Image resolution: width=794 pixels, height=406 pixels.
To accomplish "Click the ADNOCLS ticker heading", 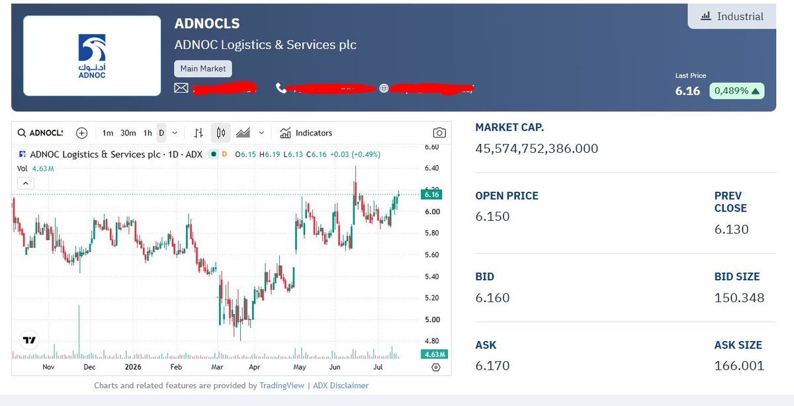I will pyautogui.click(x=207, y=24).
